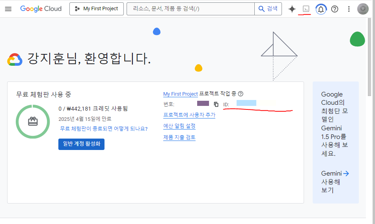Click the help icon beside 프로젝트 작업 중
This screenshot has width=375, height=224.
[x=241, y=94]
